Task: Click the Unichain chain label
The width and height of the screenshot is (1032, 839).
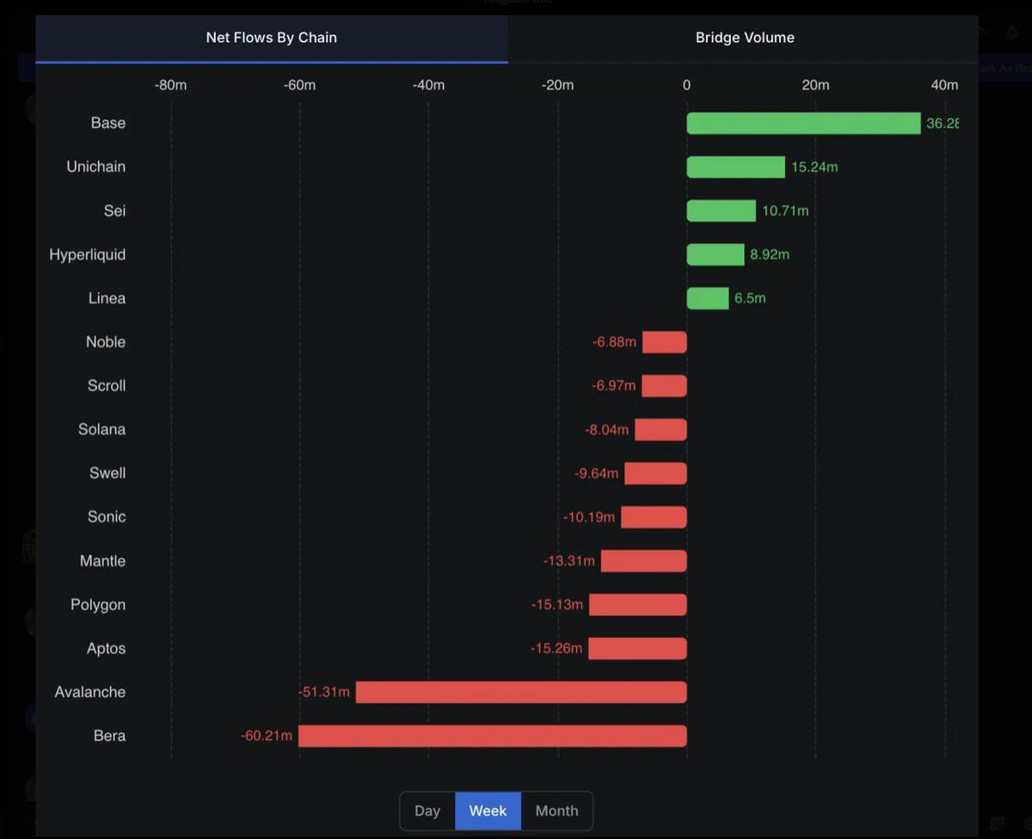Action: 95,167
